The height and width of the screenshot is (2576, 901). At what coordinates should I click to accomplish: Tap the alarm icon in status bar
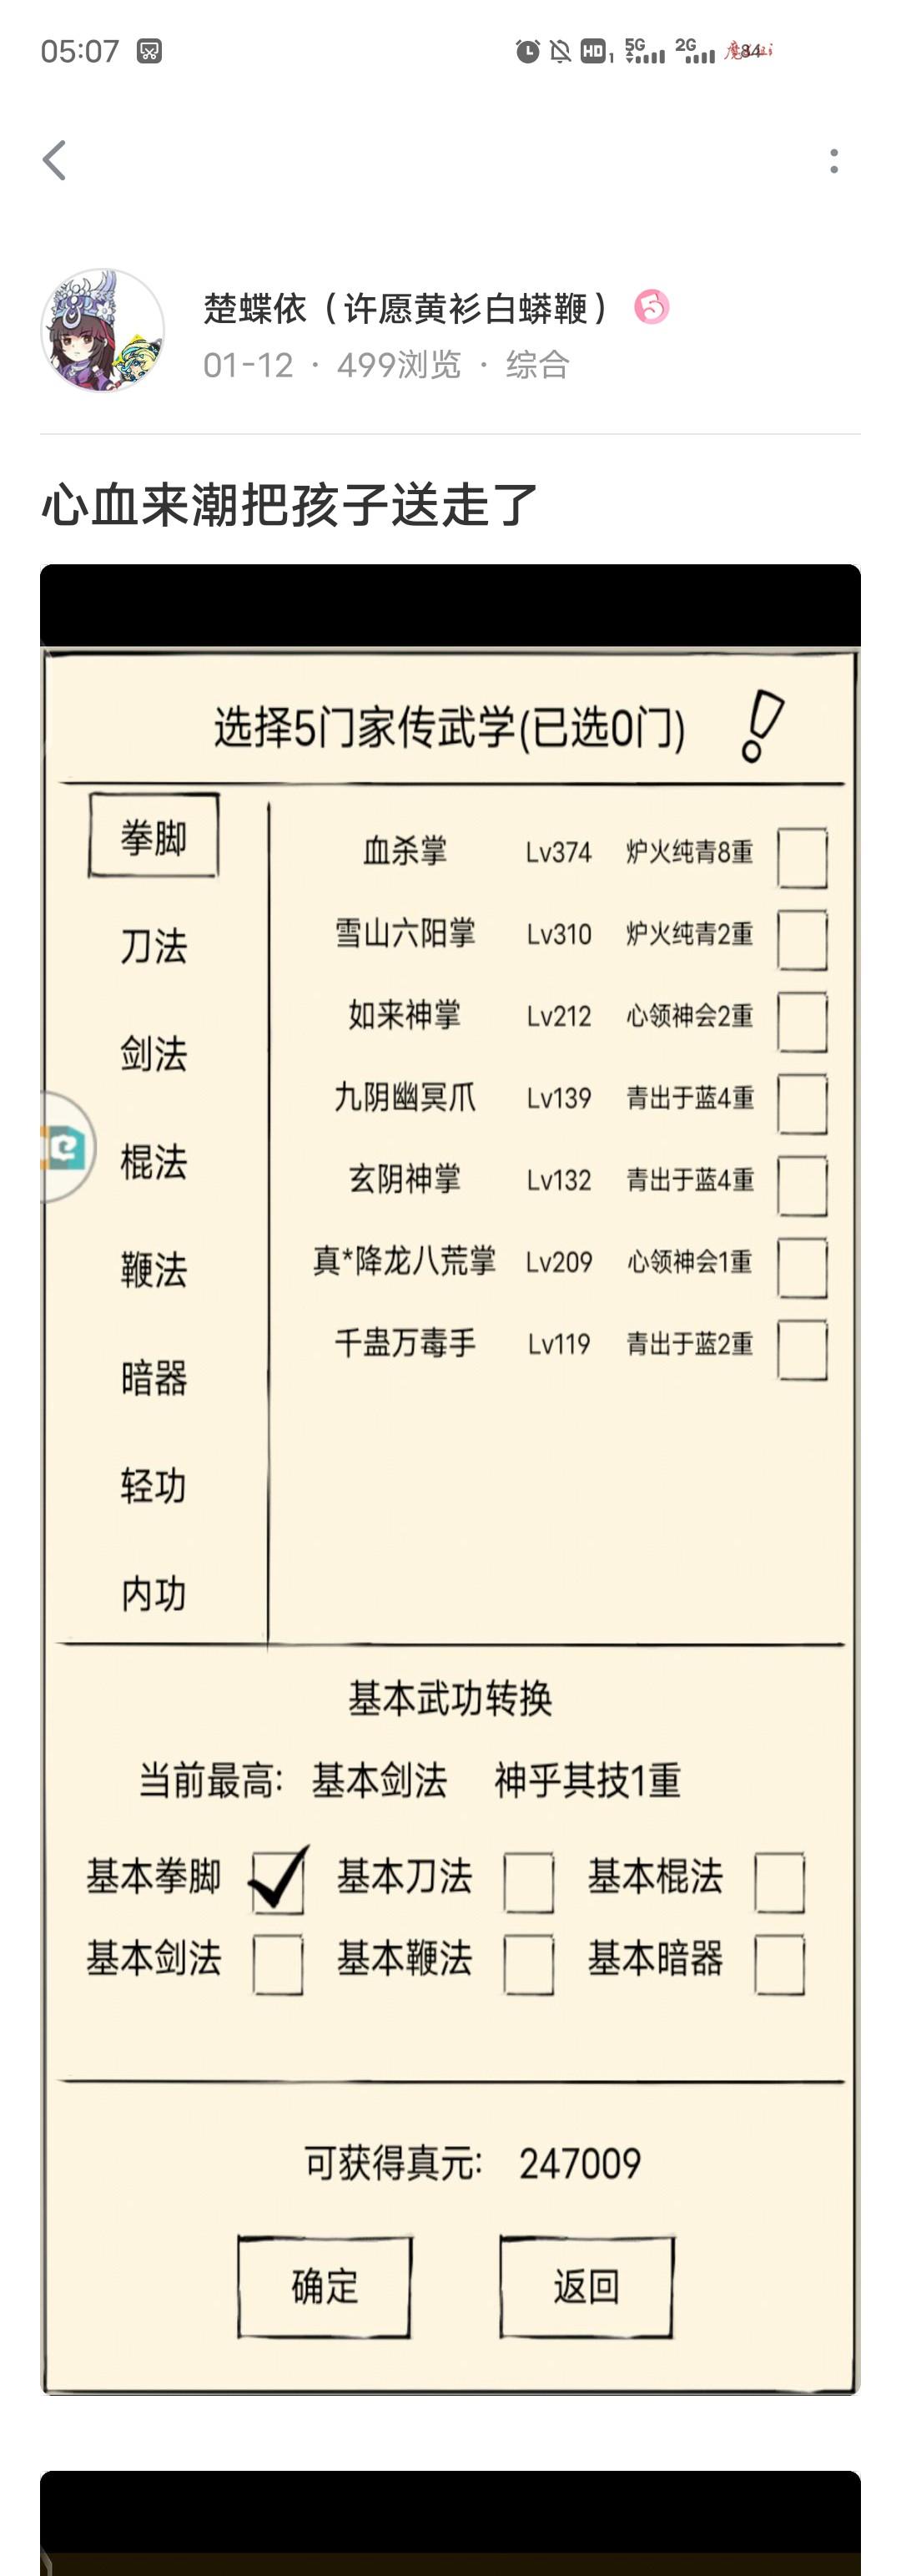[x=527, y=51]
